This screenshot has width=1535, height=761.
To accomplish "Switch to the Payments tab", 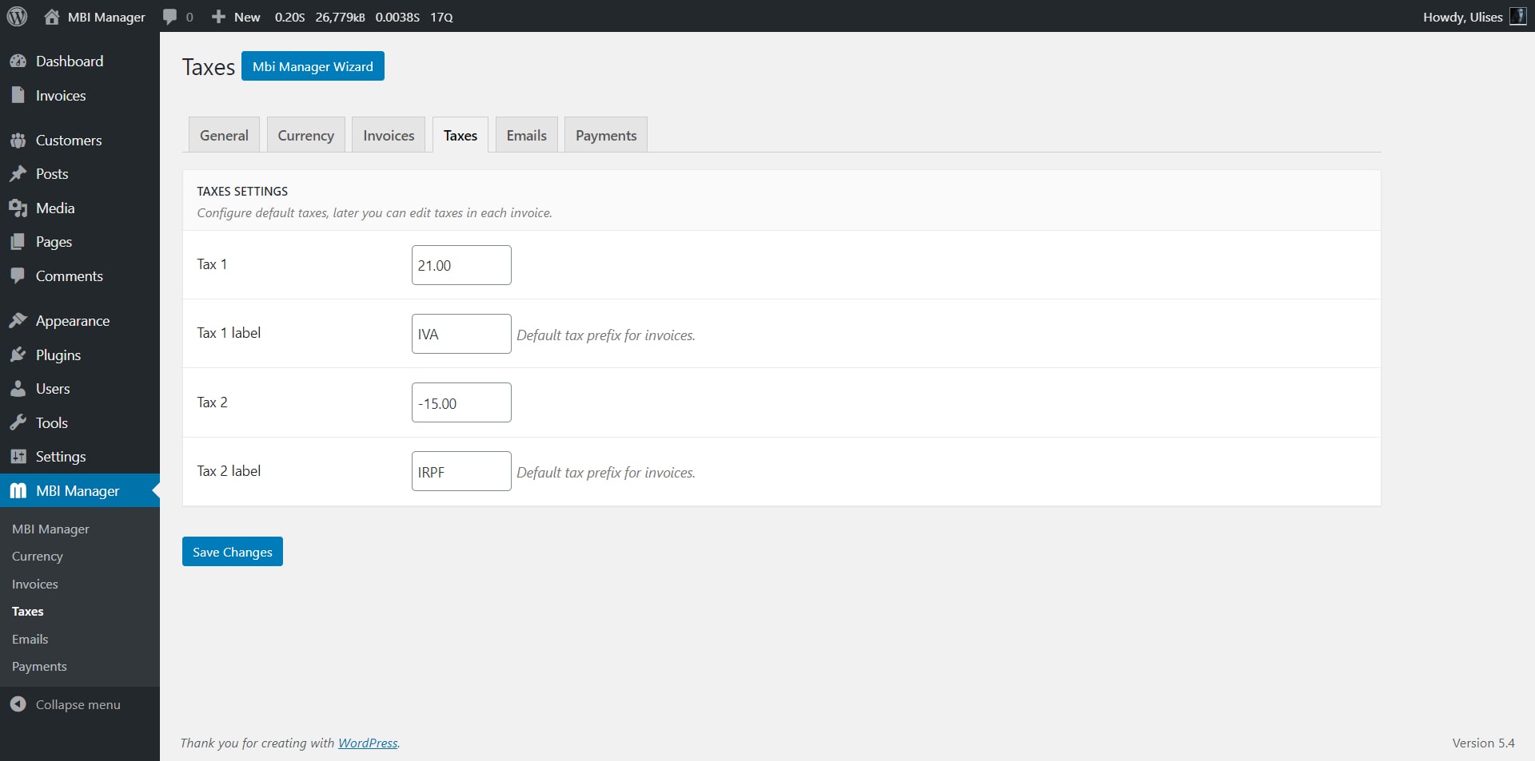I will click(x=605, y=136).
